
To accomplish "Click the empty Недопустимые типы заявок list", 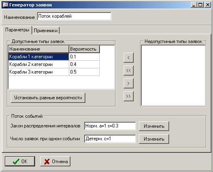I will coord(173,76).
